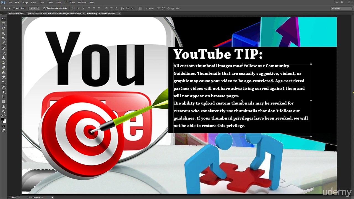Toggle Quick Mask mode

coord(4,126)
